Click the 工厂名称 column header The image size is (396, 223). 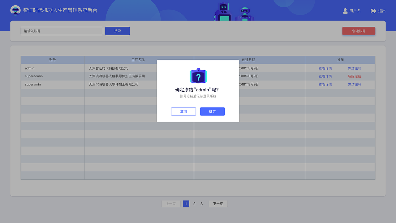tap(139, 60)
